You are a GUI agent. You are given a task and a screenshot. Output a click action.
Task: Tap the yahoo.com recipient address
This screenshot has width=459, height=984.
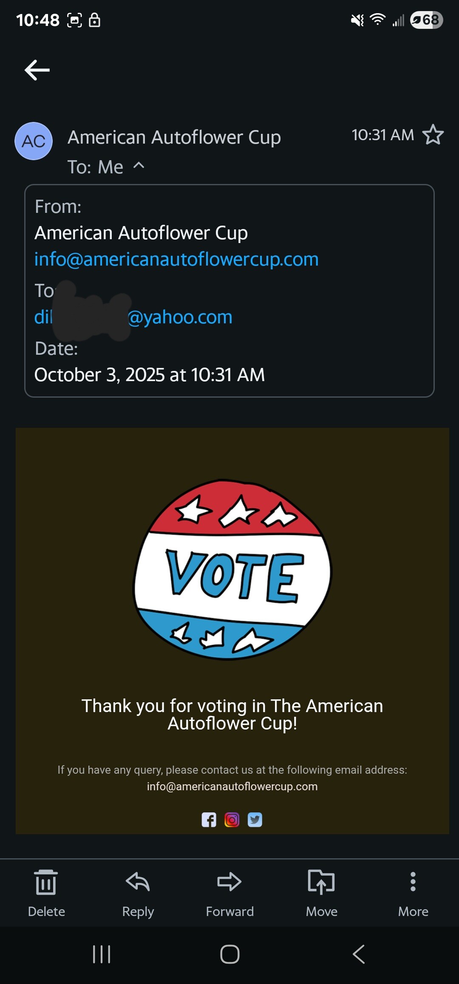point(179,317)
